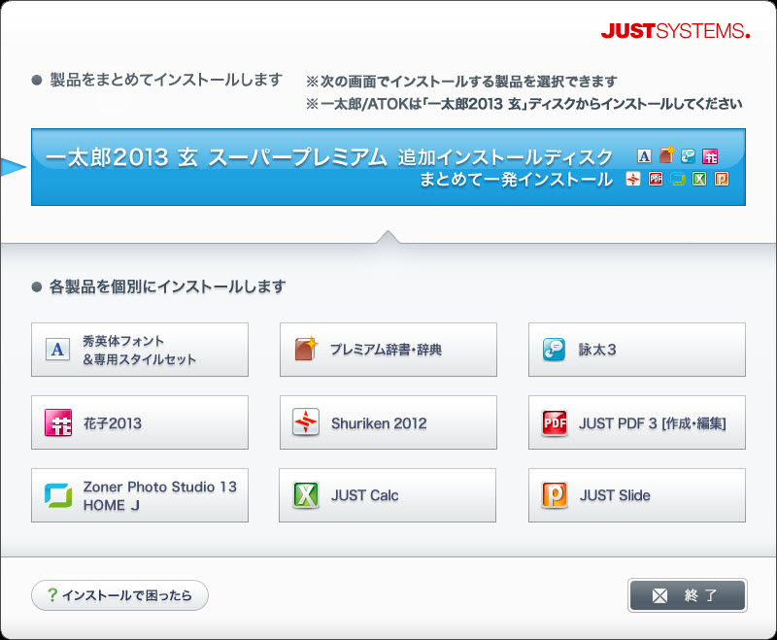The image size is (777, 640).
Task: Install JUST PDF 3 [作成・編集]
Action: point(637,422)
